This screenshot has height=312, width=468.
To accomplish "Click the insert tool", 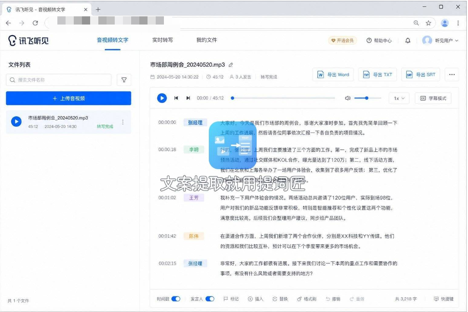I will (255, 299).
